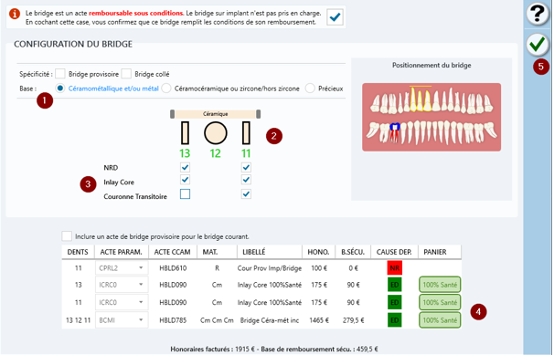Screen dimensions: 554x355
Task: Enable Bridge collé option
Action: click(126, 74)
